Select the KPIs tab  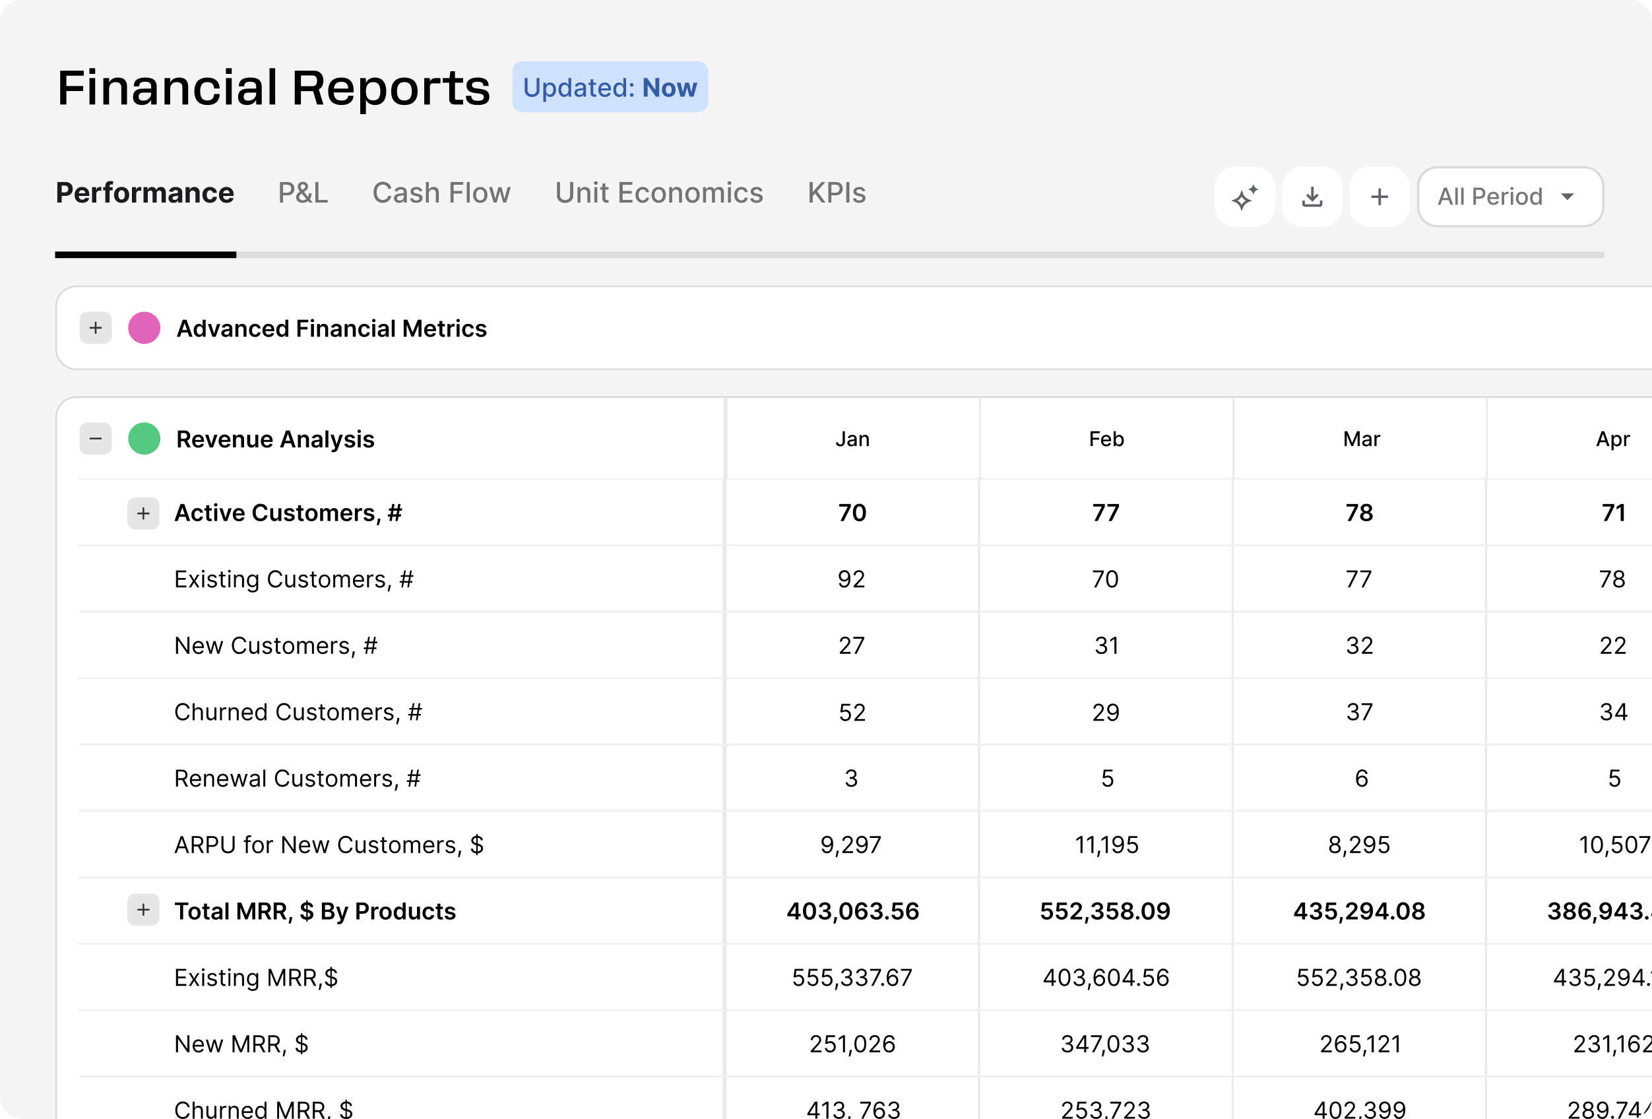pyautogui.click(x=835, y=193)
